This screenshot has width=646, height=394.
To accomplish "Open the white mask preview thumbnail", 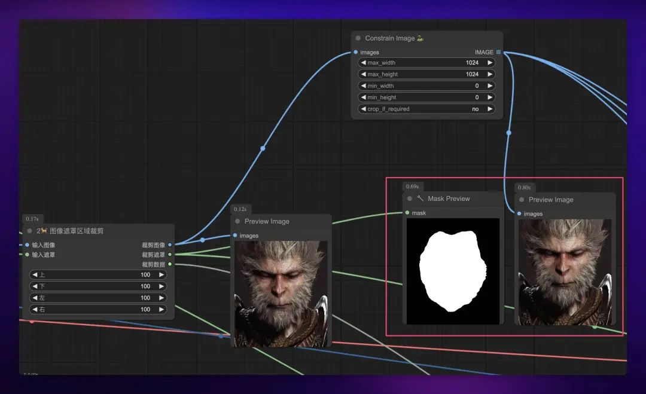I will click(453, 271).
